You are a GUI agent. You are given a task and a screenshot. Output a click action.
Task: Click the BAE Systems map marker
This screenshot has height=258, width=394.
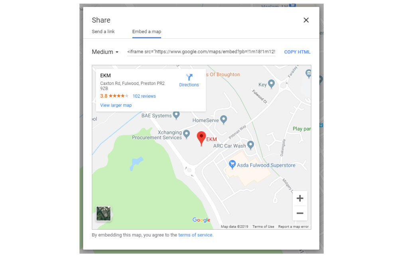point(176,115)
